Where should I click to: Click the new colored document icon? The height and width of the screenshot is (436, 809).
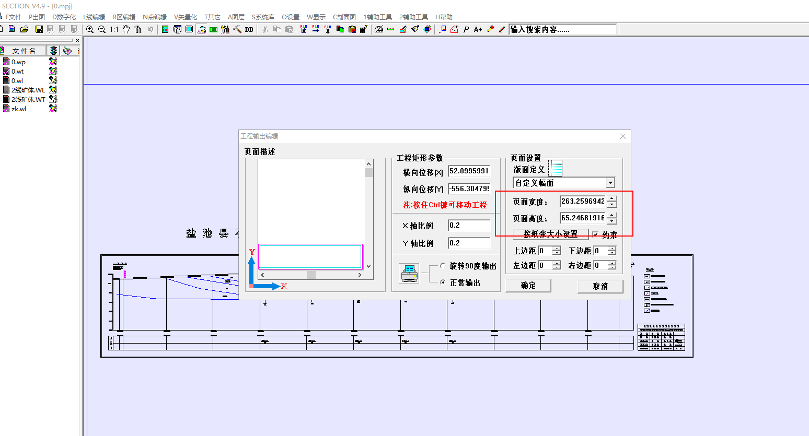(12, 29)
